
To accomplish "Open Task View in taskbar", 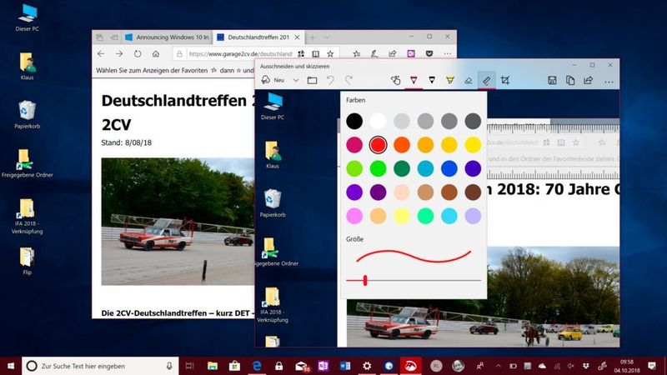I will 190,366.
